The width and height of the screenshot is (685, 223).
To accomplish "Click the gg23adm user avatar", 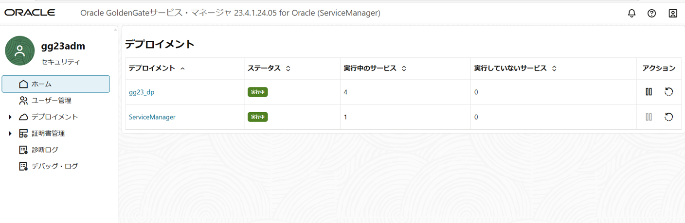I will pyautogui.click(x=20, y=51).
